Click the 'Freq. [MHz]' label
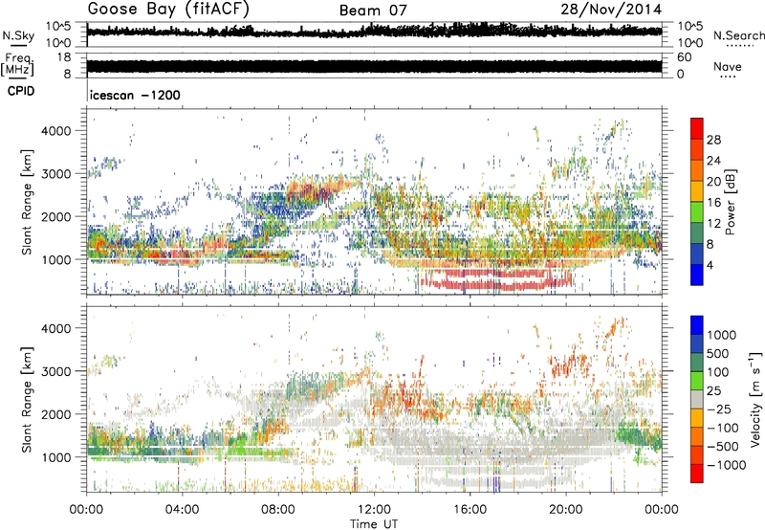This screenshot has width=765, height=530. tap(17, 64)
